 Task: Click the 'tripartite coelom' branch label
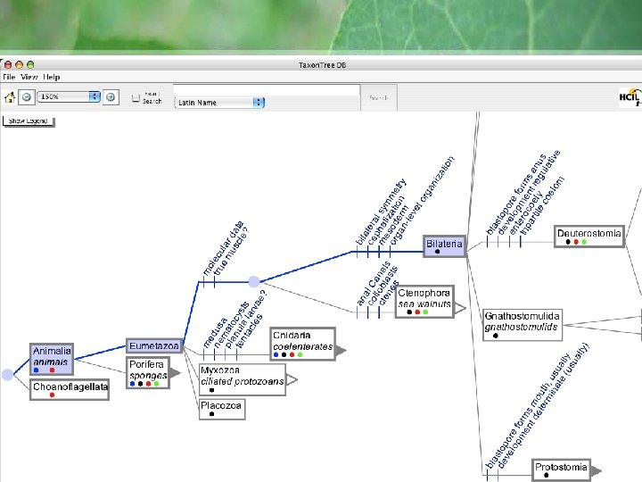pos(542,206)
